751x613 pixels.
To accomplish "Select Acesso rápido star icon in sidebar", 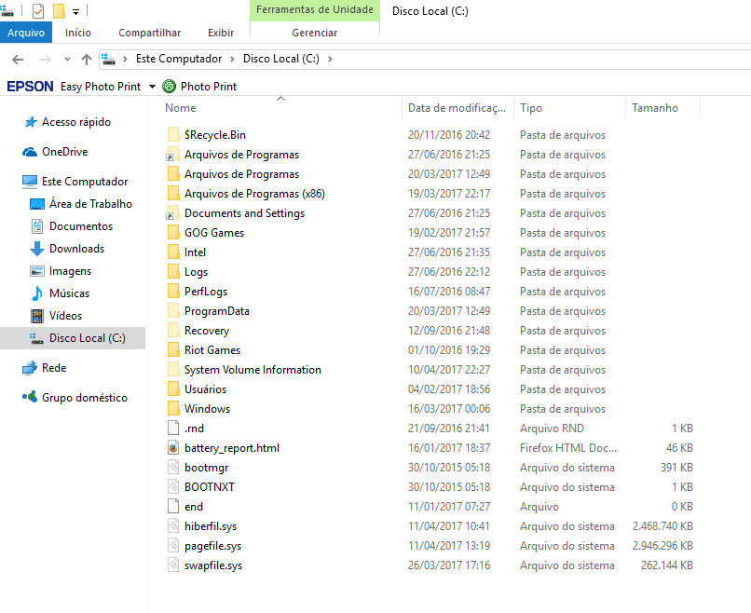I will (x=30, y=122).
